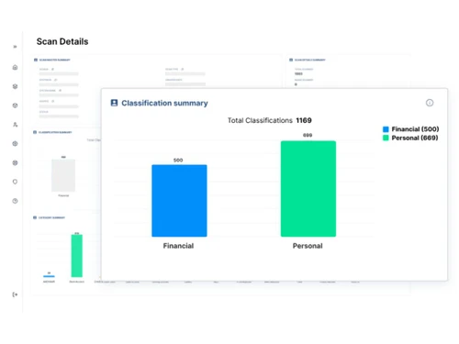Image resolution: width=459 pixels, height=344 pixels.
Task: Click the Category Summary header icon
Action: [35, 217]
